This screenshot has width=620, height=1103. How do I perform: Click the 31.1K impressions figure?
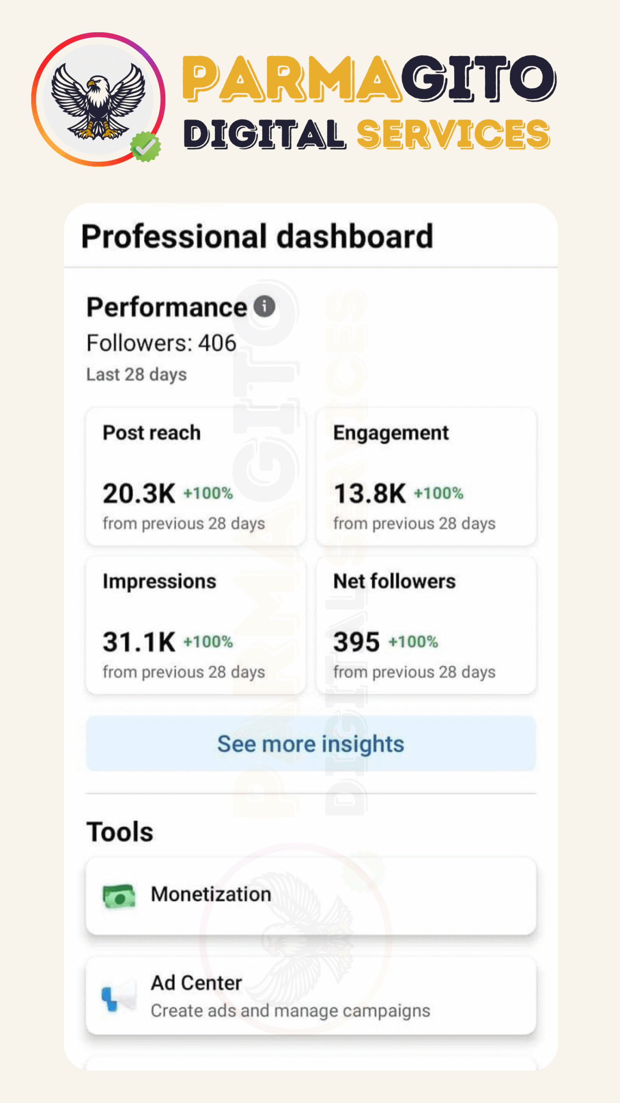(x=139, y=642)
